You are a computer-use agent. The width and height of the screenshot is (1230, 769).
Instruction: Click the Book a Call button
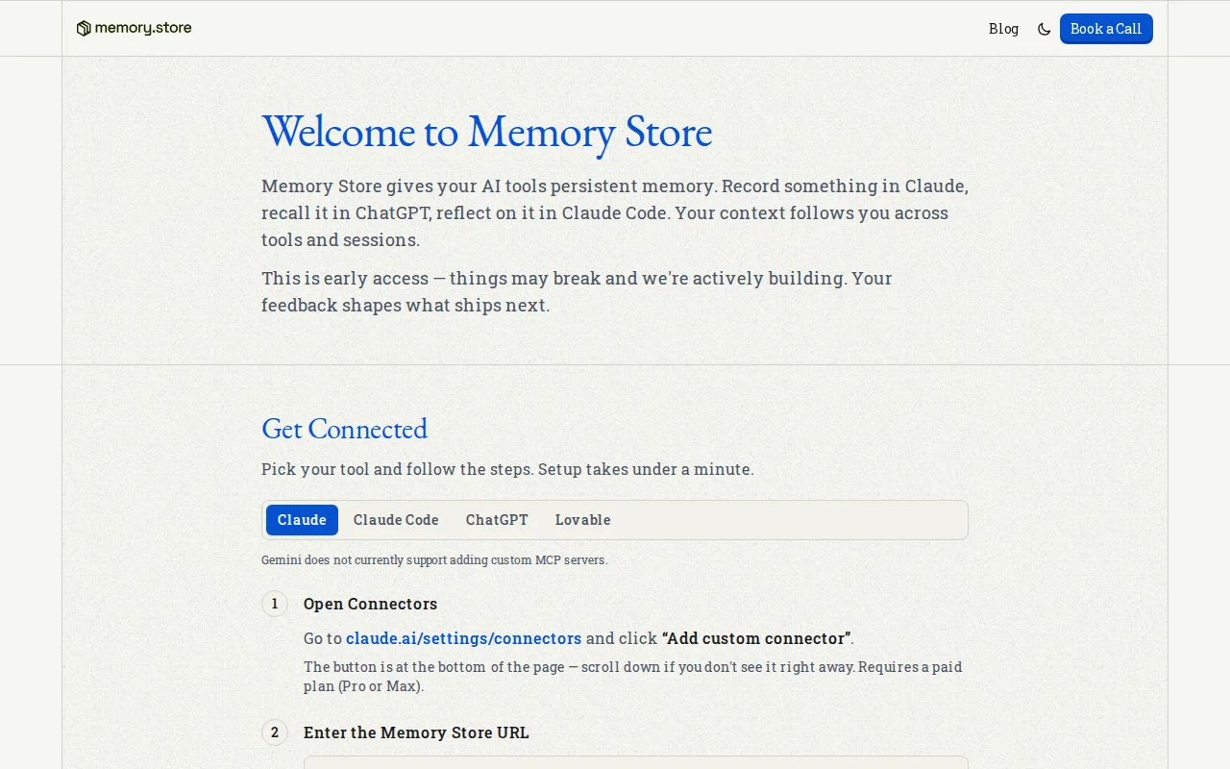pyautogui.click(x=1106, y=29)
